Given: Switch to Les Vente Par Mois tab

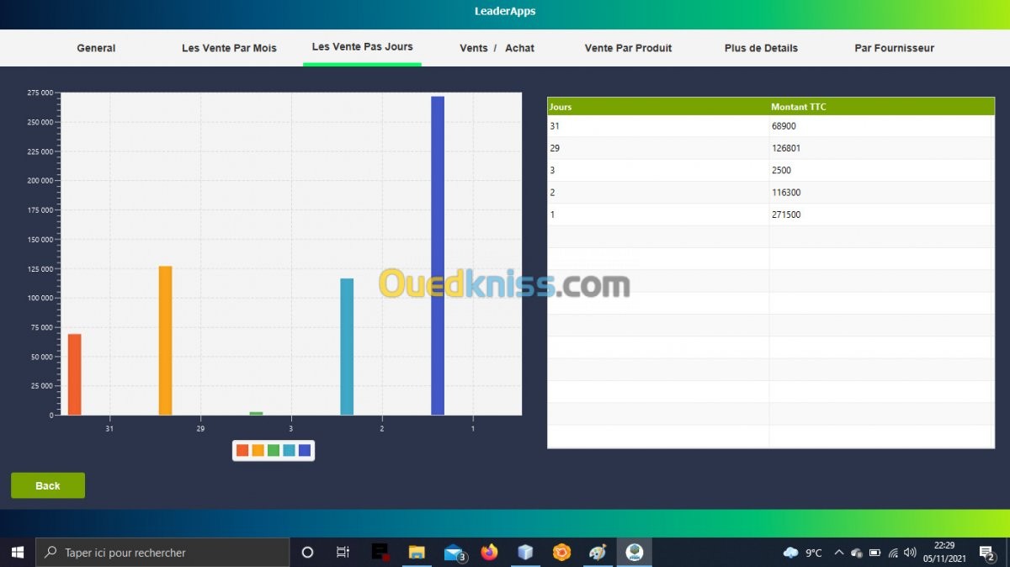Looking at the screenshot, I should coord(229,48).
